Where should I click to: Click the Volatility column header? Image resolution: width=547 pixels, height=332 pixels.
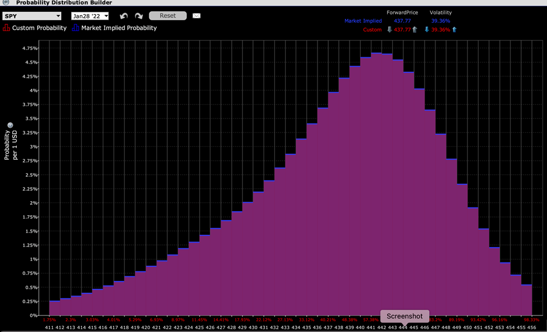click(440, 12)
